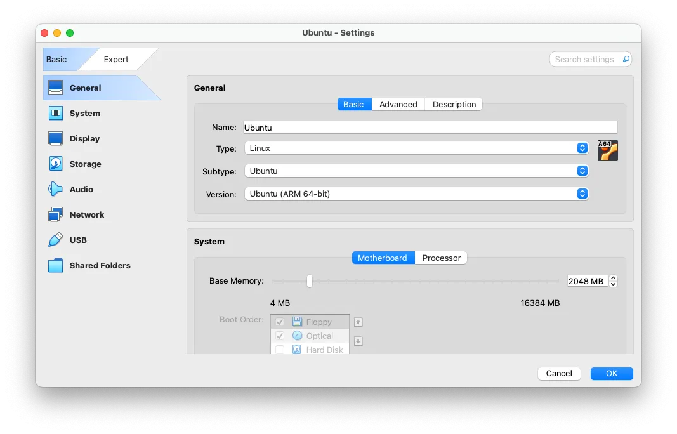Screen dimensions: 677x434
Task: Open the Subtype dropdown showing Ubuntu
Action: (x=416, y=171)
